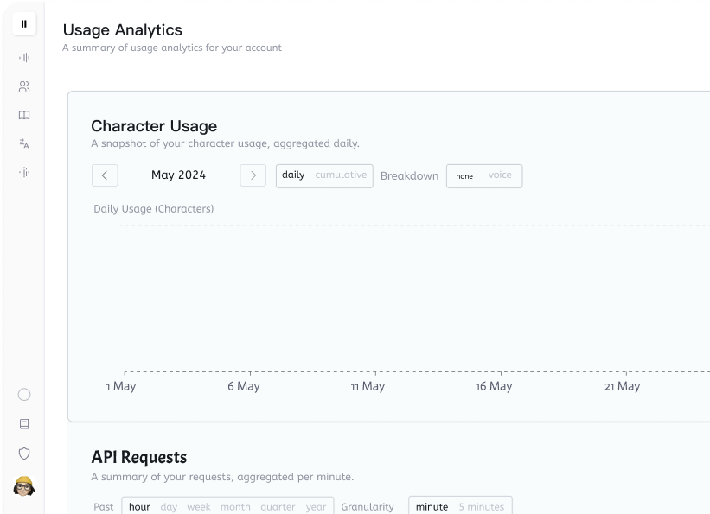Viewport: 710px width, 514px height.
Task: Open the speech waveform icon in sidebar
Action: click(24, 58)
